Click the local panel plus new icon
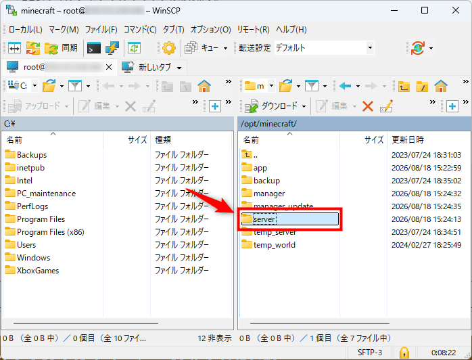 tap(215, 106)
